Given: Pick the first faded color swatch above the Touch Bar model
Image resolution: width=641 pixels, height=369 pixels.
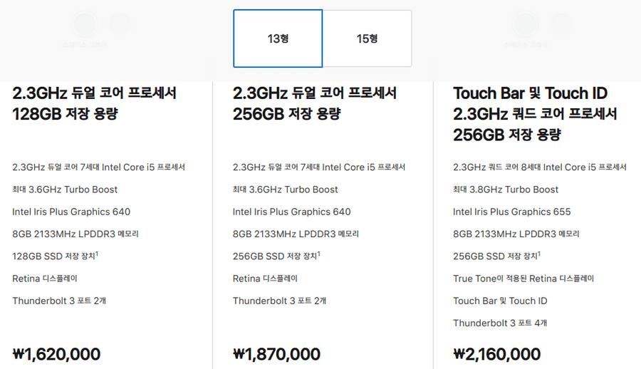Looking at the screenshot, I should pos(525,24).
